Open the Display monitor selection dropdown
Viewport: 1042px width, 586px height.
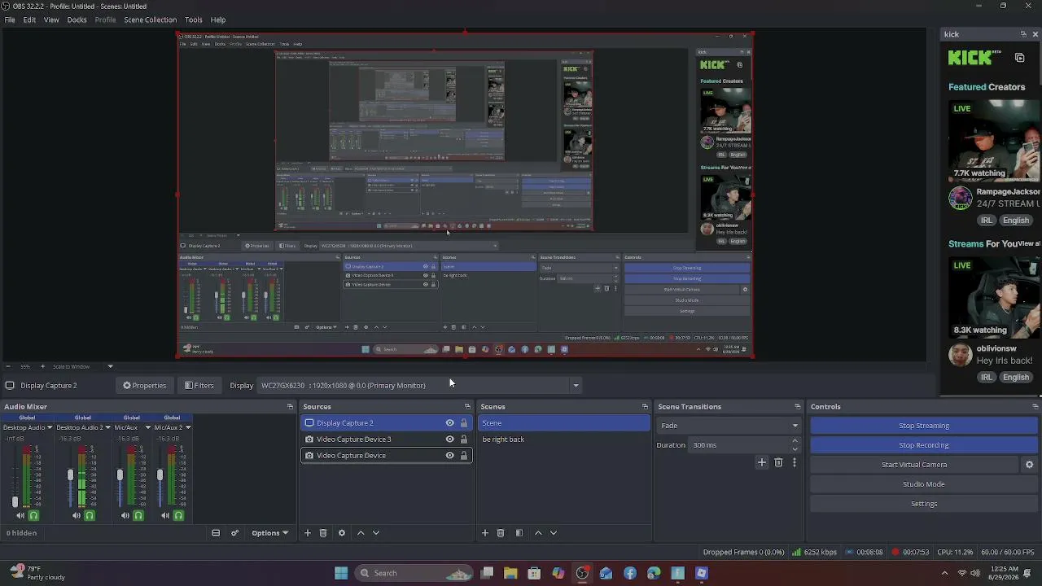pyautogui.click(x=420, y=386)
